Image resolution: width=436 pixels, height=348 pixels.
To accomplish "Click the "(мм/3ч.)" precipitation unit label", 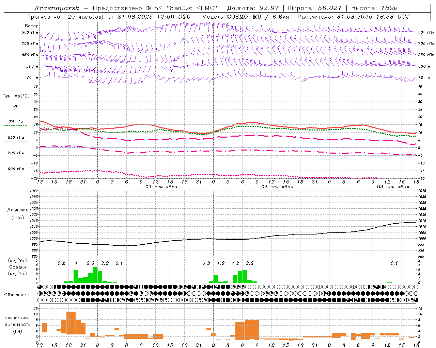I will (x=18, y=261).
